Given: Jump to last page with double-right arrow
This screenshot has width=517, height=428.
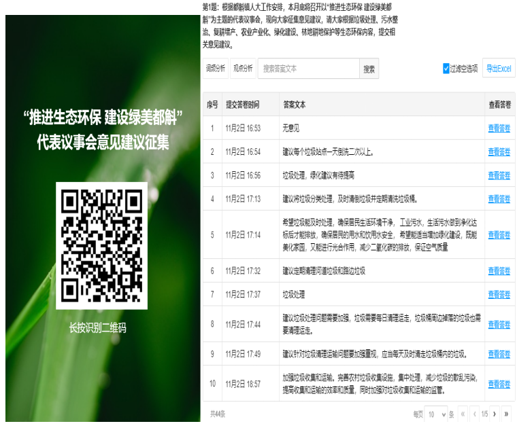Looking at the screenshot, I should [x=506, y=414].
